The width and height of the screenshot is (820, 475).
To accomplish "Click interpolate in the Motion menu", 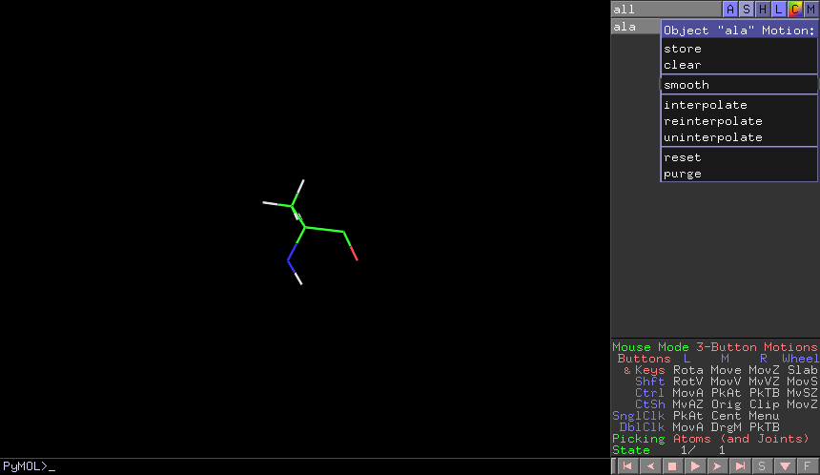I will point(706,105).
